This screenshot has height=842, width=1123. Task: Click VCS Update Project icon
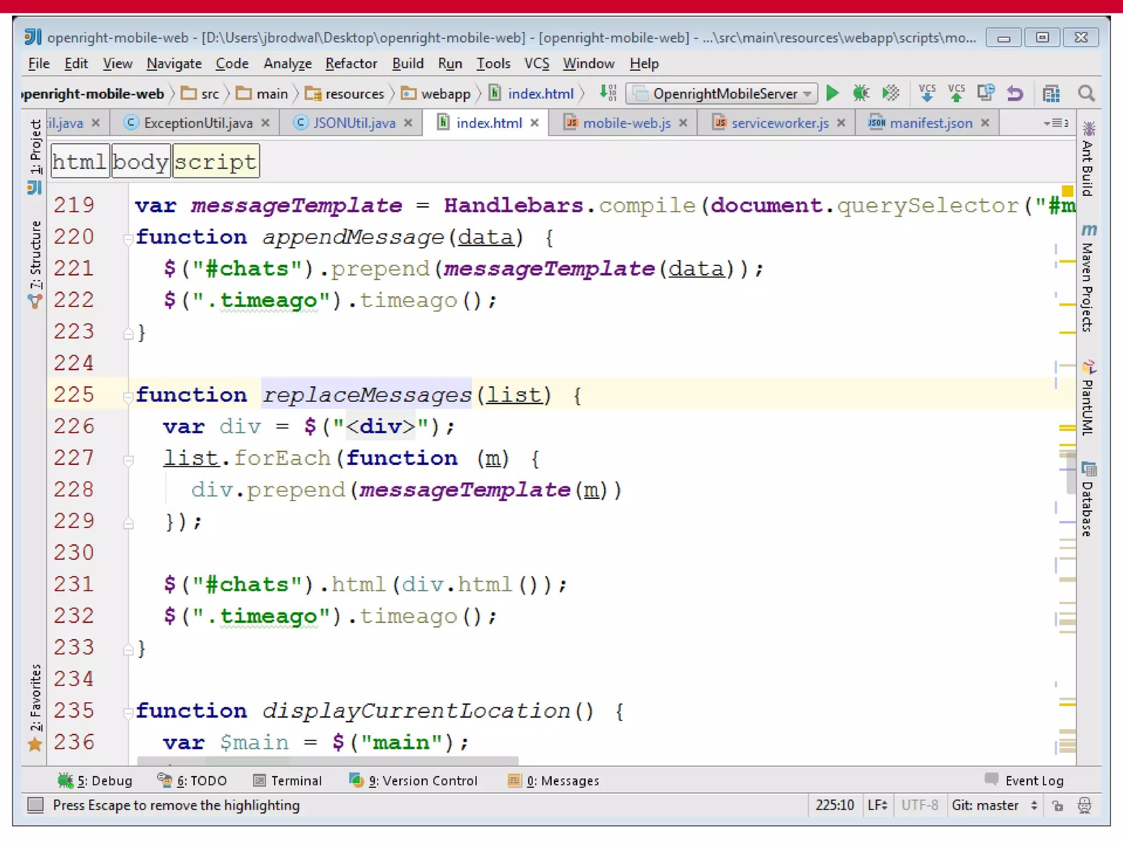point(927,94)
